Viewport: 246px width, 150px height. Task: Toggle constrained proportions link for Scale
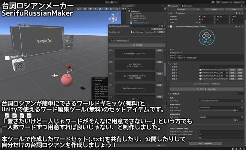pyautogui.click(x=196, y=23)
